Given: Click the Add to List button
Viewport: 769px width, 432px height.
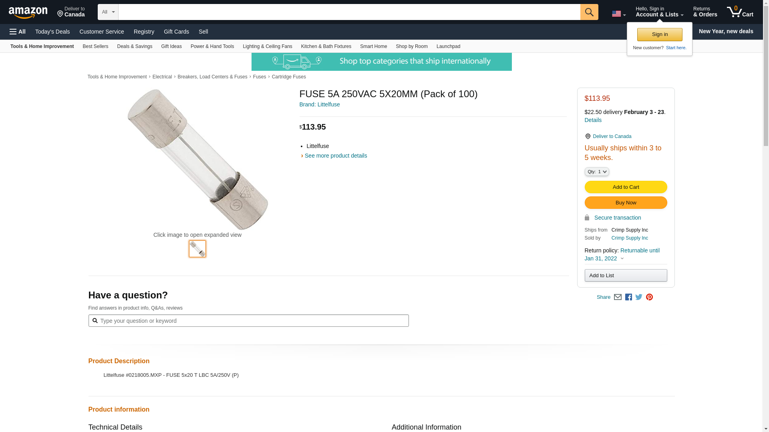Looking at the screenshot, I should click(x=626, y=276).
